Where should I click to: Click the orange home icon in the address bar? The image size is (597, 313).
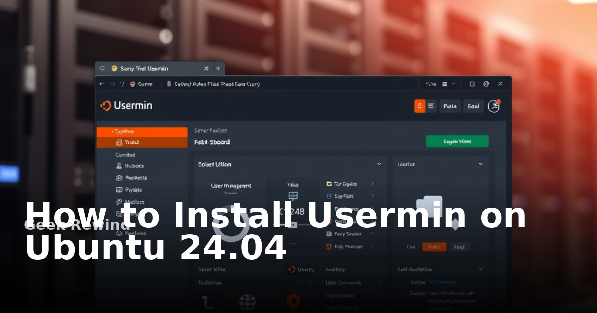pos(133,84)
